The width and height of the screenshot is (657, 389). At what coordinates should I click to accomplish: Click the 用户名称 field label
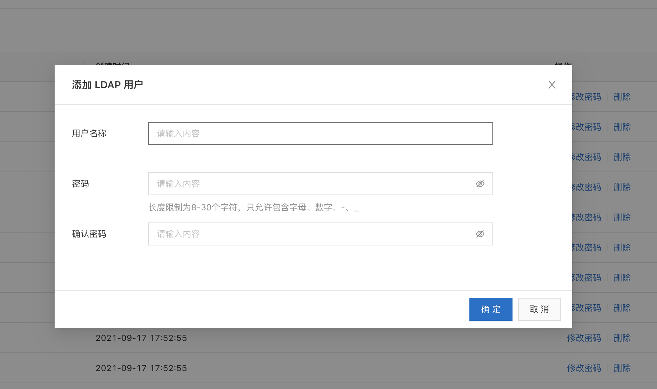click(89, 133)
